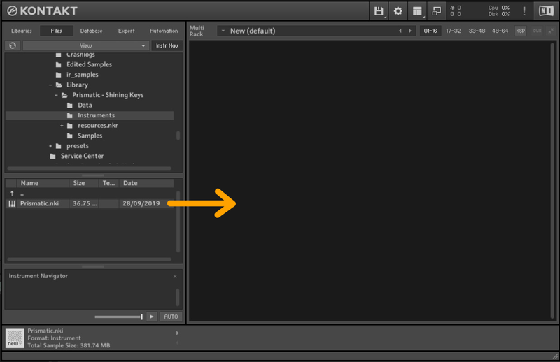Select the ir_samples folder
Image resolution: width=560 pixels, height=362 pixels.
pyautogui.click(x=82, y=75)
